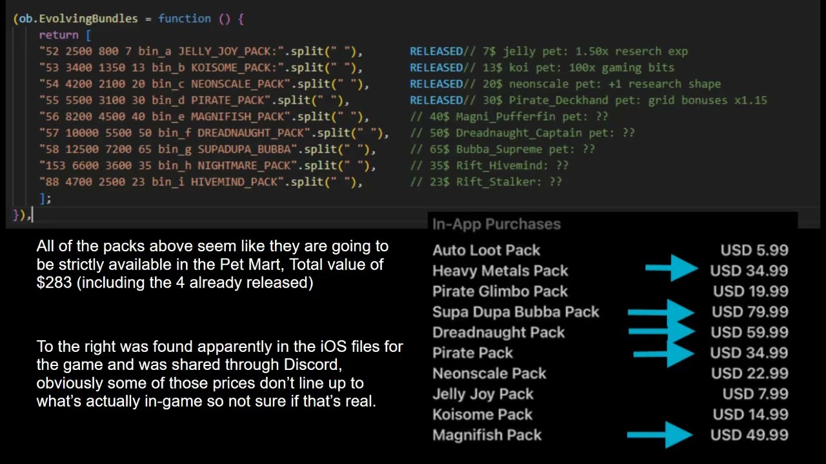
Task: Click the 'USD 5.99' price
Action: tap(754, 250)
